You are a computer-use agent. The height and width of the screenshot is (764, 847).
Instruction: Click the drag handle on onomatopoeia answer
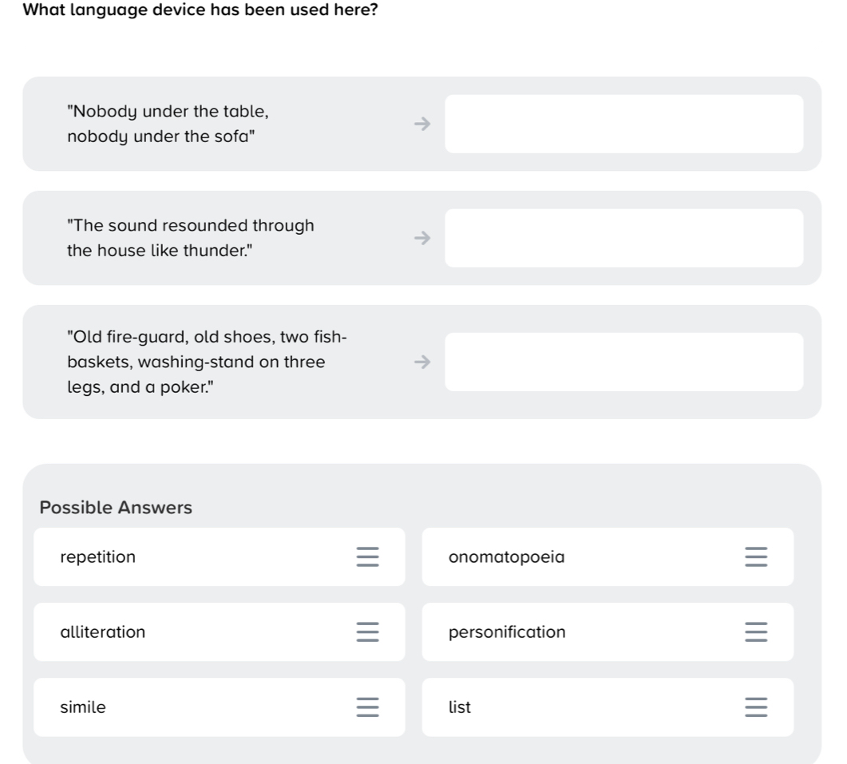[756, 556]
